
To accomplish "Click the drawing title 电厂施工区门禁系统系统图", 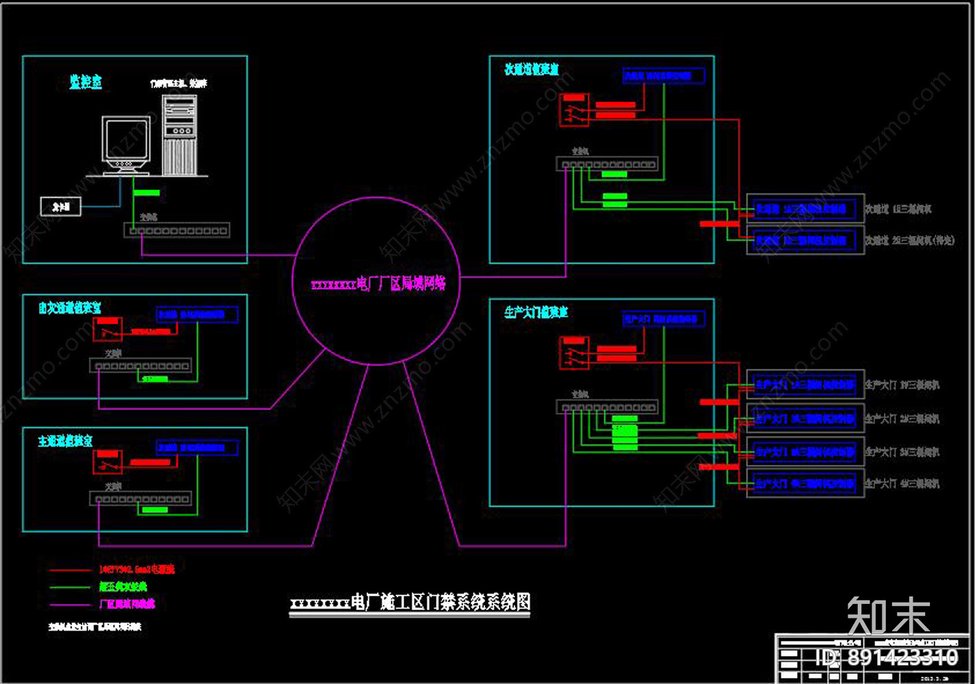I will (410, 602).
